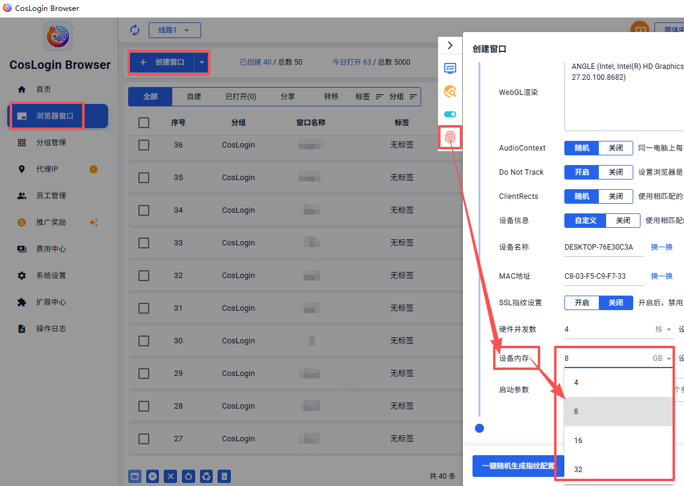Set 设备信息 to 关闭
The width and height of the screenshot is (684, 486).
(623, 221)
